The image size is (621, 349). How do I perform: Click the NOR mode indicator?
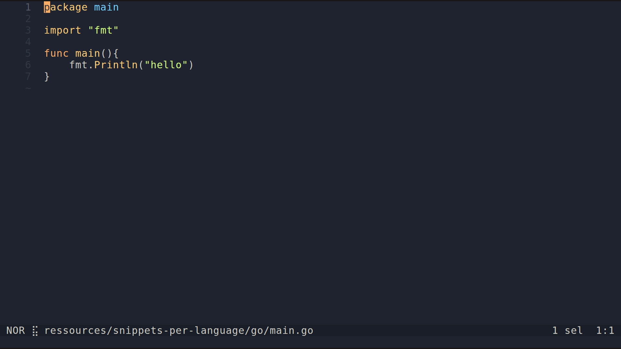coord(16,331)
